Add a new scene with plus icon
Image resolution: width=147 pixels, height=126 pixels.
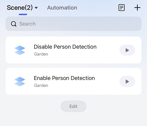coord(137,8)
